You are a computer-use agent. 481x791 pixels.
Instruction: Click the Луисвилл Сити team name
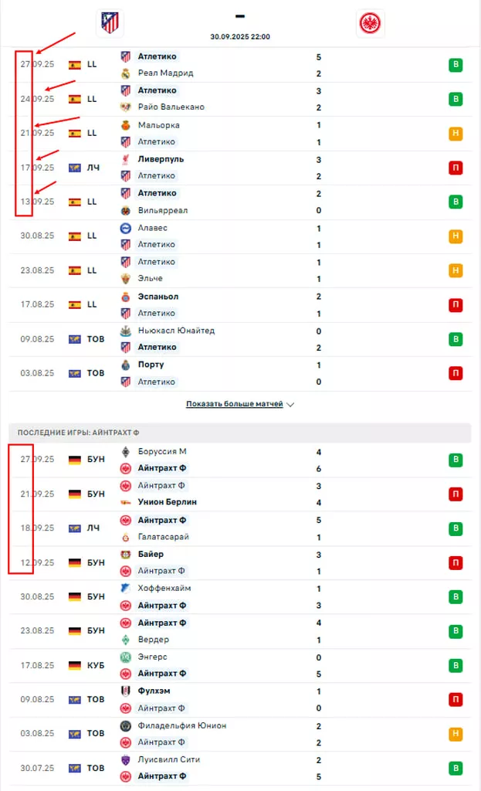click(170, 760)
